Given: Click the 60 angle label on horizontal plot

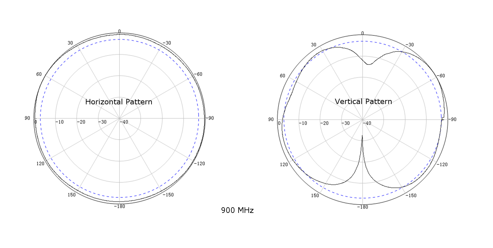Looking at the screenshot, I should click(x=39, y=74).
